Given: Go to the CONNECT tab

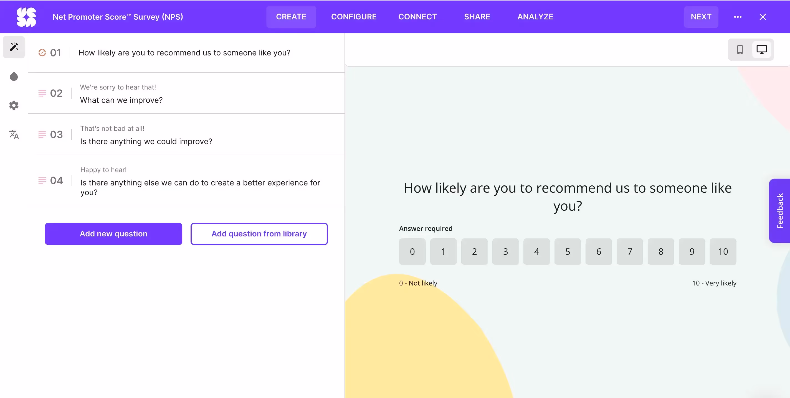Looking at the screenshot, I should (x=417, y=17).
